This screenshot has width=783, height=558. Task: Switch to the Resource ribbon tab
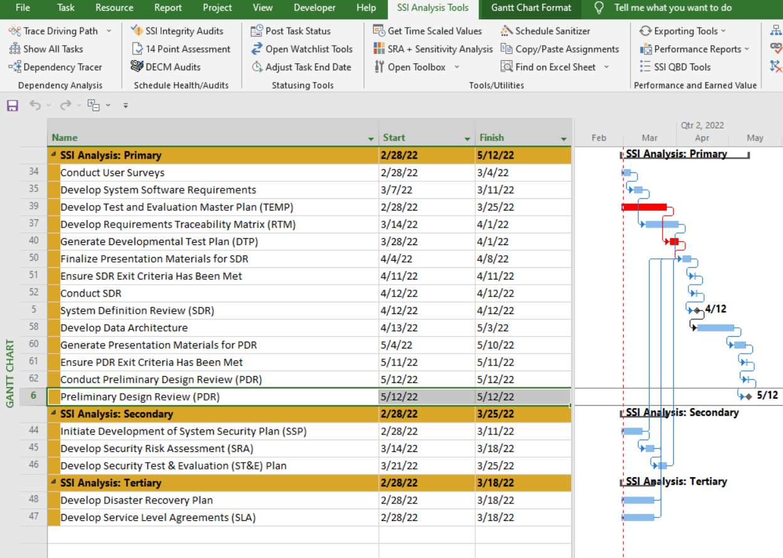tap(114, 8)
